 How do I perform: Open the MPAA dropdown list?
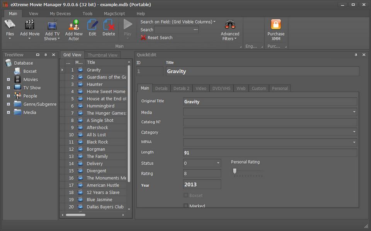click(354, 142)
